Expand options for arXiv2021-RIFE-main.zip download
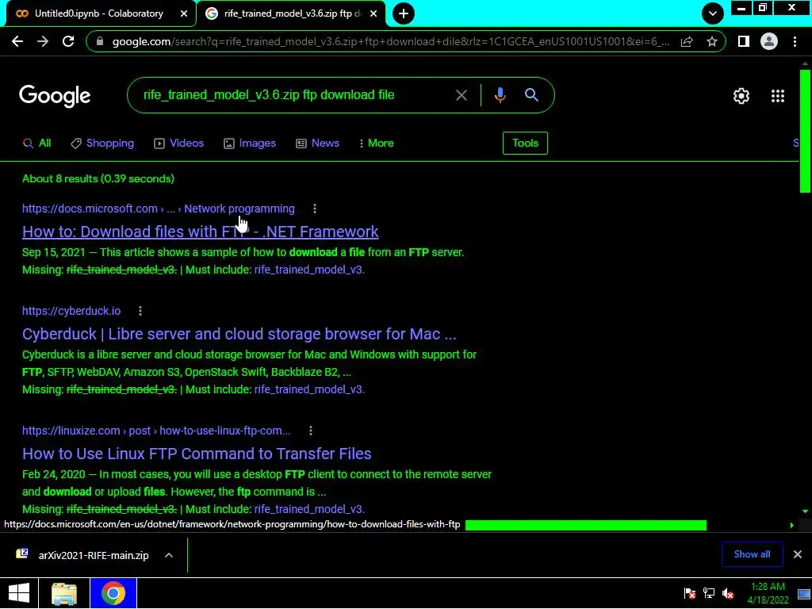 169,555
